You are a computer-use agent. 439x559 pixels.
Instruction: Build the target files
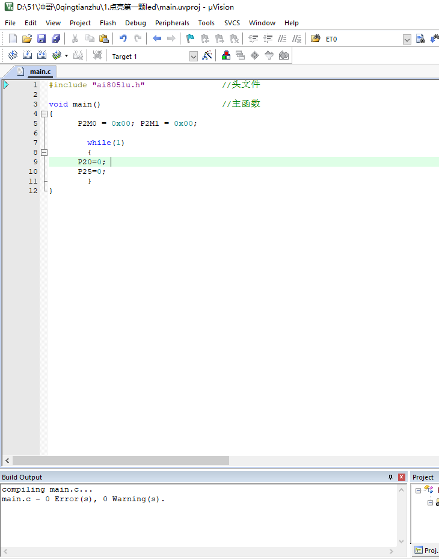pyautogui.click(x=28, y=55)
